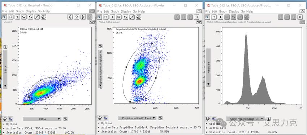
Task: Click the X-axis T transform button in middle window
Action: click(160, 118)
